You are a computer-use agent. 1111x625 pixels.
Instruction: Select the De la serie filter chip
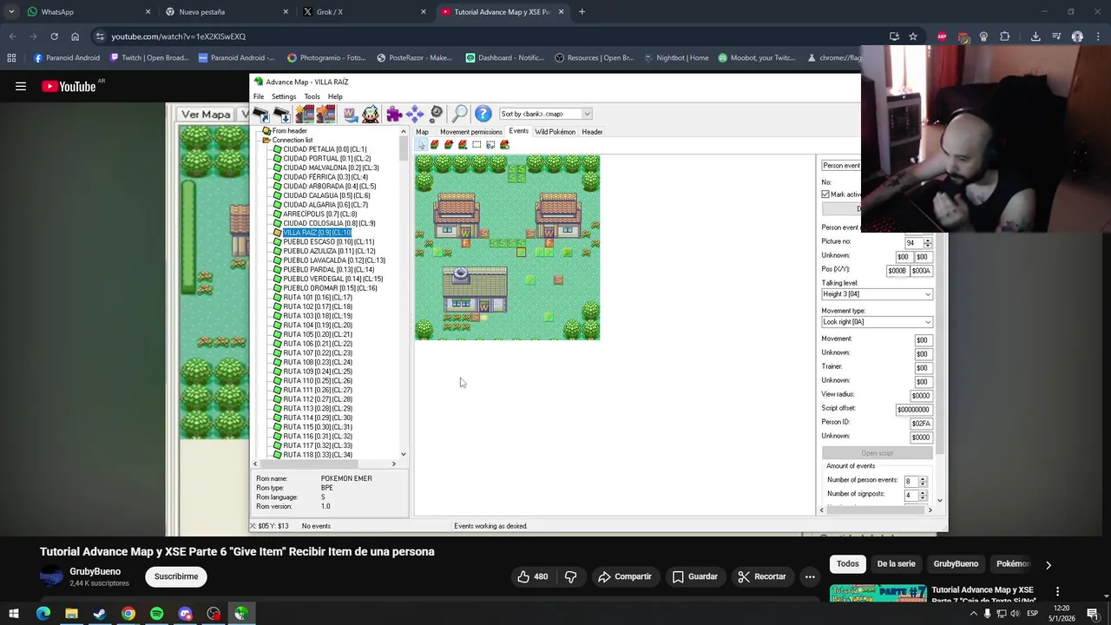(x=896, y=564)
